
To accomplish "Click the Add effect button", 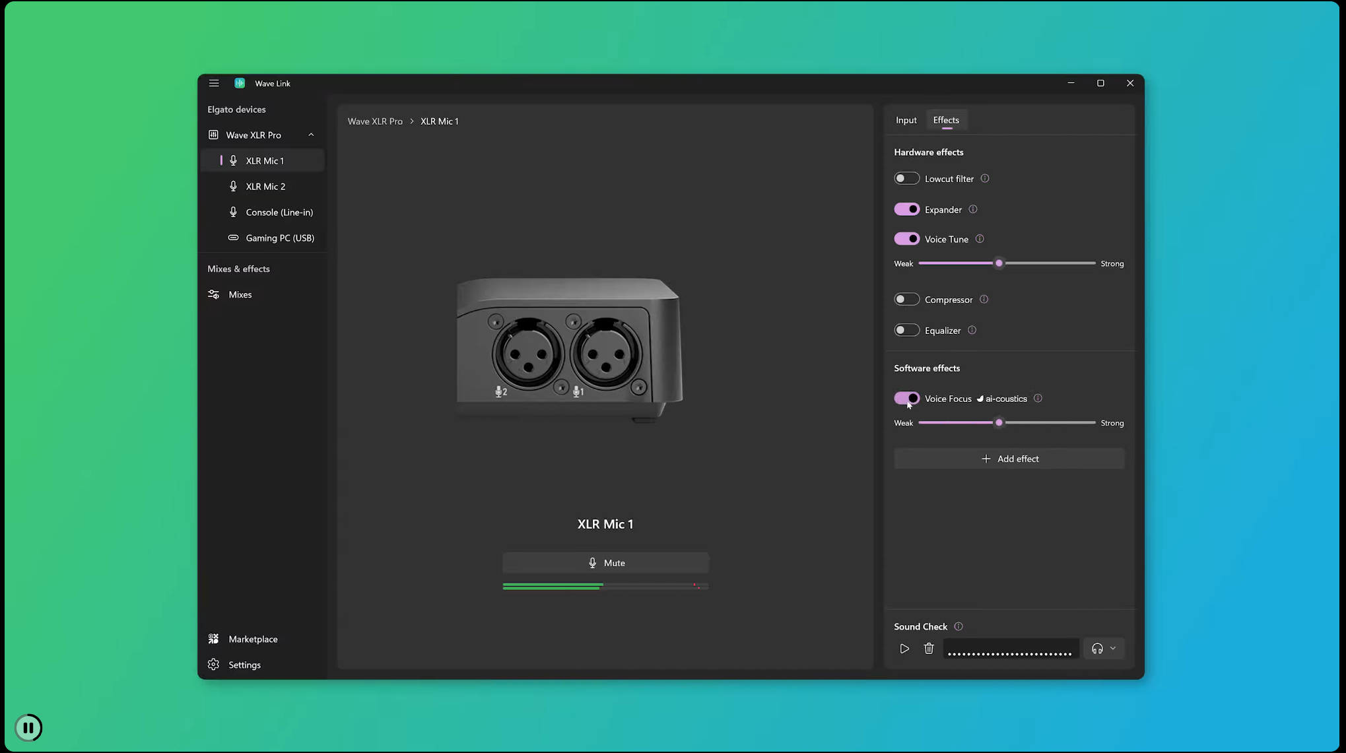I will coord(1009,459).
